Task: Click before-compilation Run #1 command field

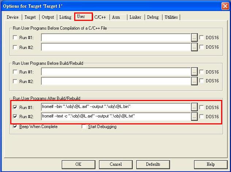Action: pos(116,38)
